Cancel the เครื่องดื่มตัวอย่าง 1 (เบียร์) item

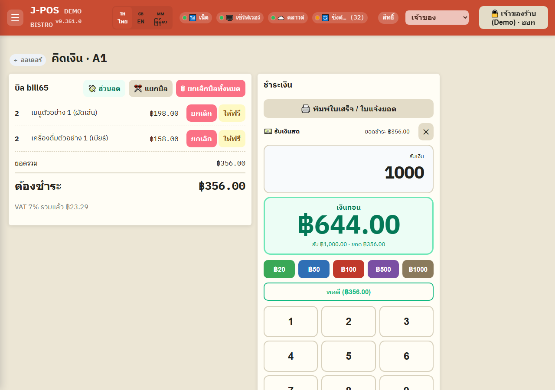[202, 139]
